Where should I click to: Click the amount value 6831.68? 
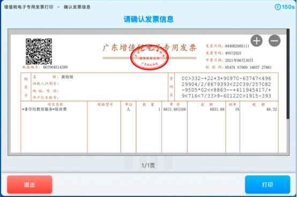point(217,109)
